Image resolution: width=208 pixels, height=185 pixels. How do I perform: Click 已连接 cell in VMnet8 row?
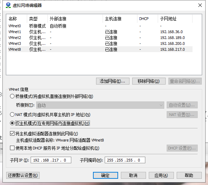coord(111,49)
